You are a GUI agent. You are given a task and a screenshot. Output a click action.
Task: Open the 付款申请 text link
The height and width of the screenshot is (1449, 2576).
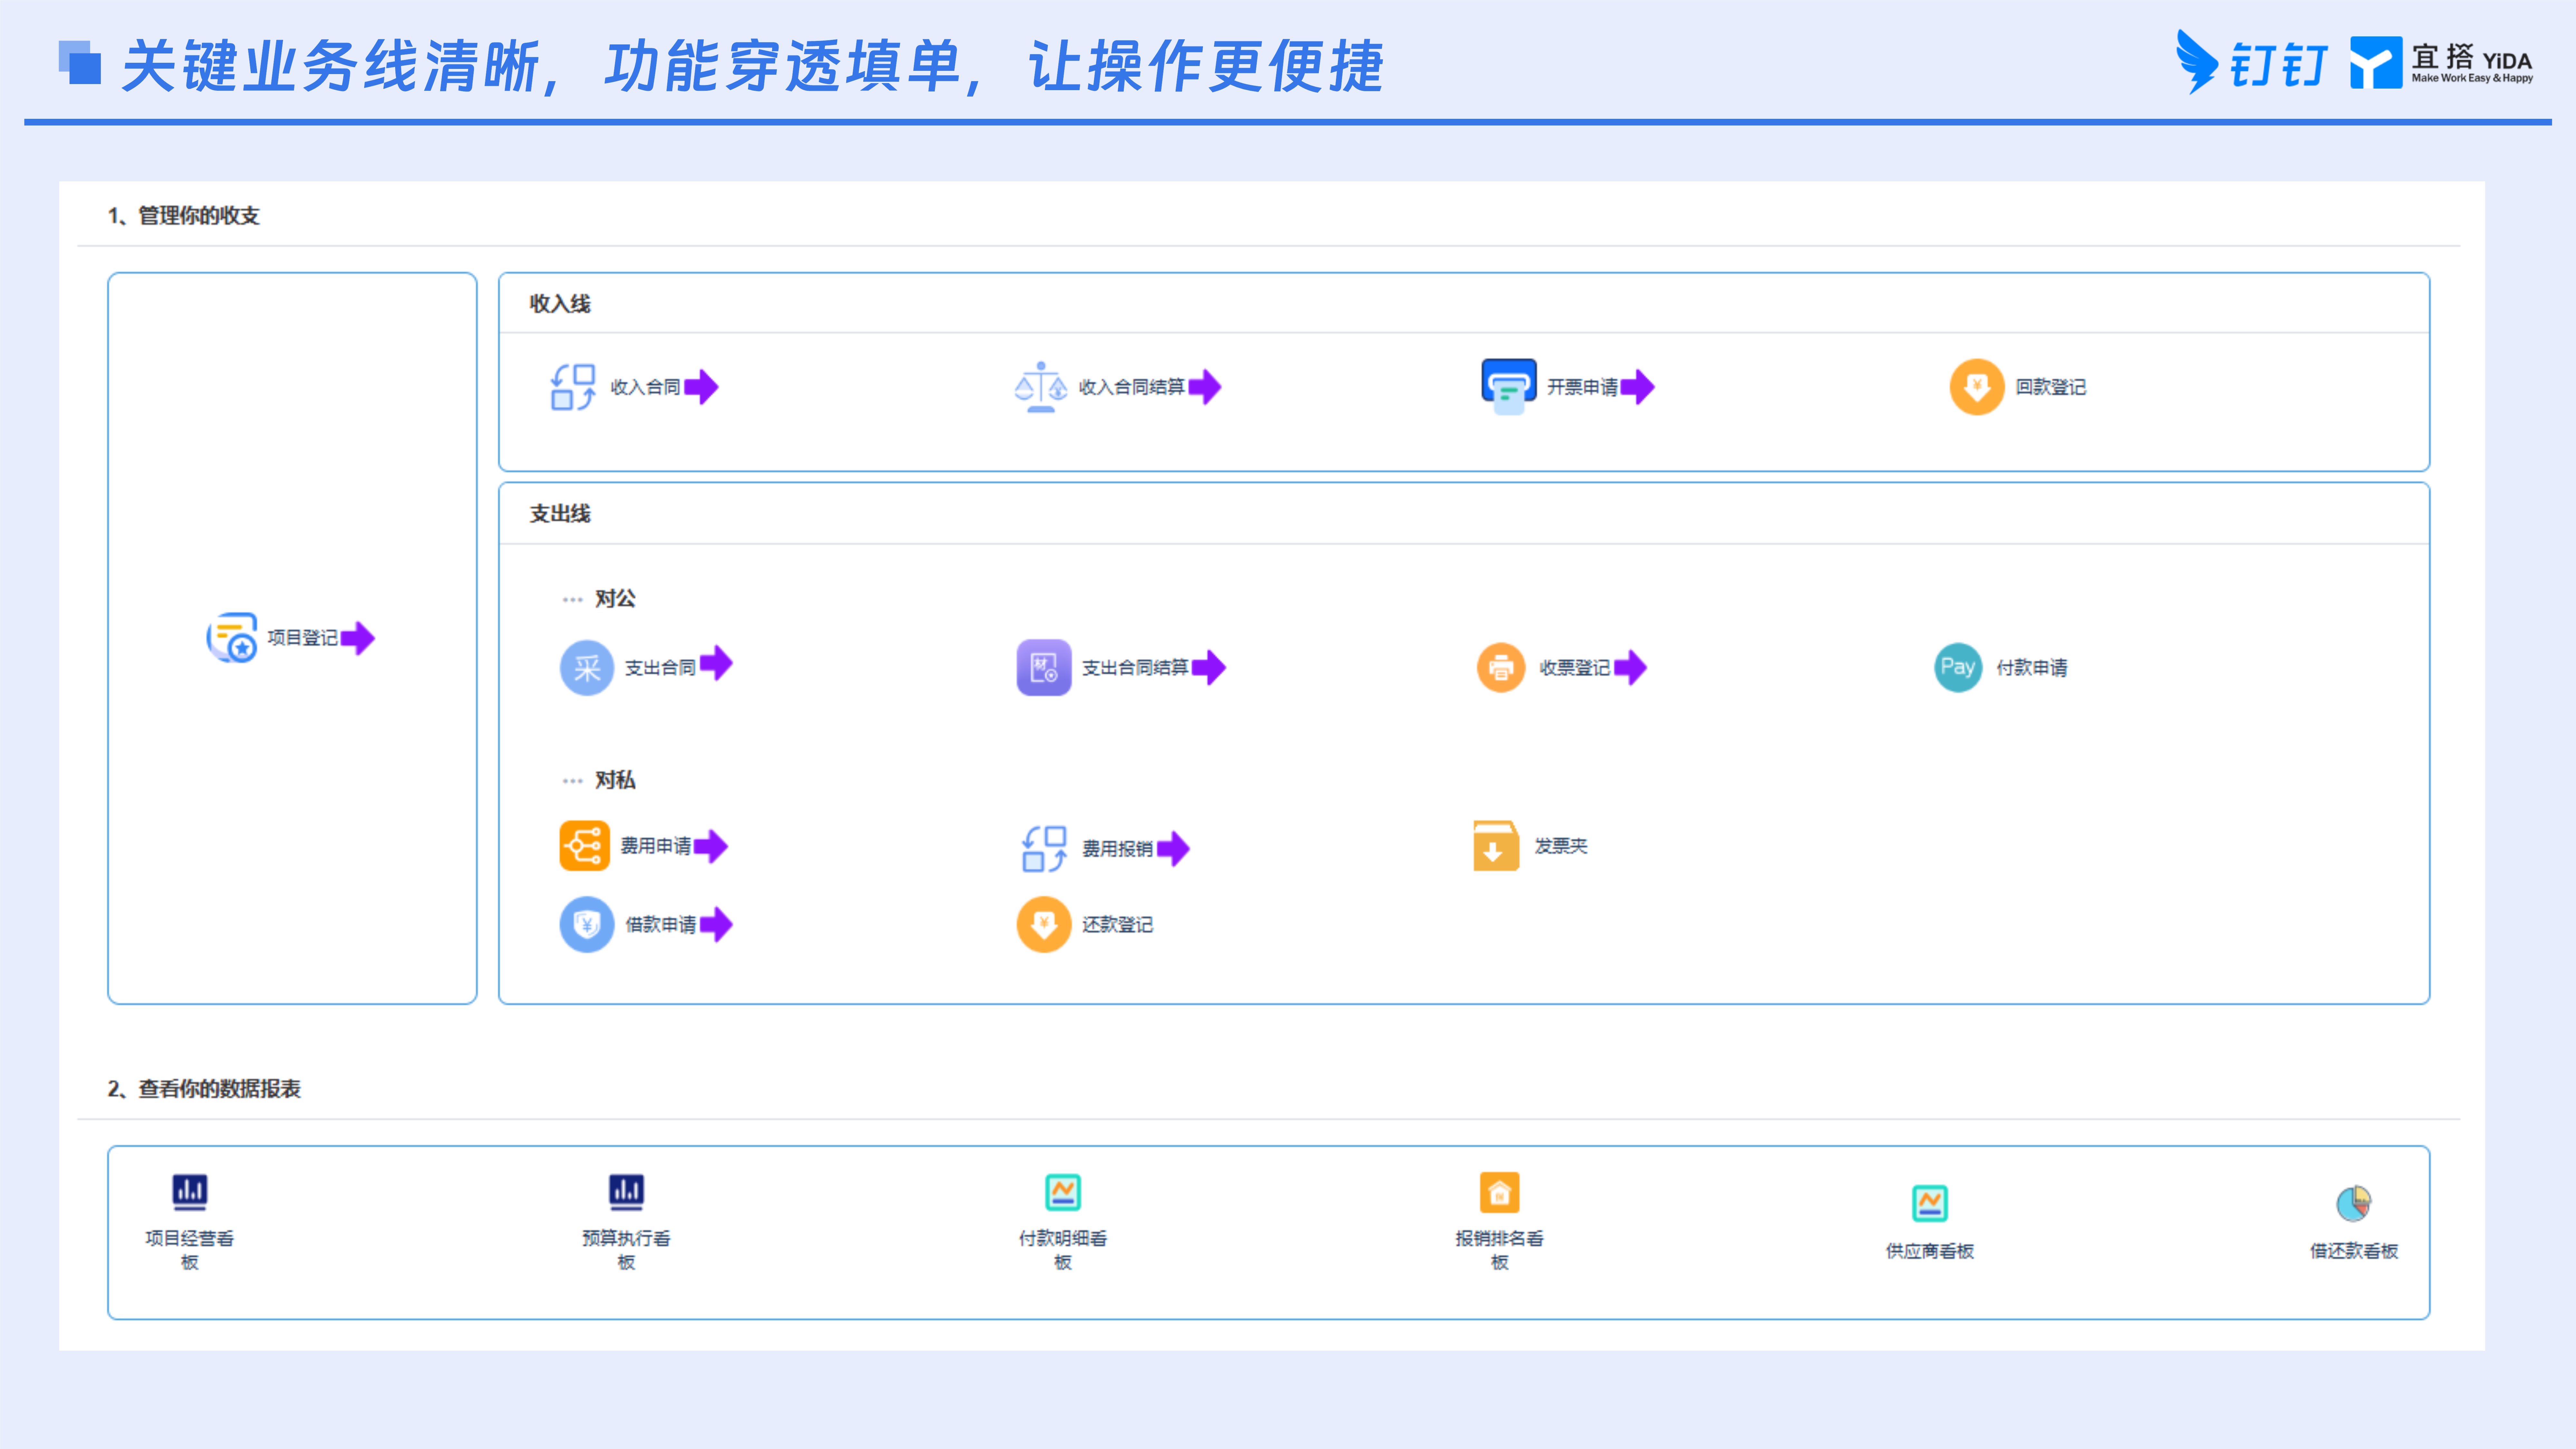coord(2032,668)
